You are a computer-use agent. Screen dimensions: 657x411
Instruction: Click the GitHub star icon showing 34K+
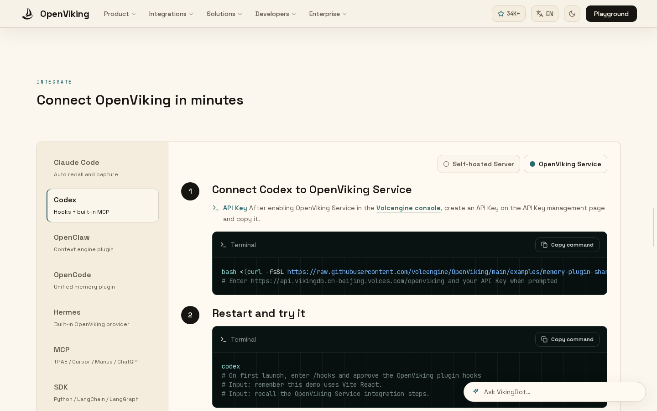509,14
